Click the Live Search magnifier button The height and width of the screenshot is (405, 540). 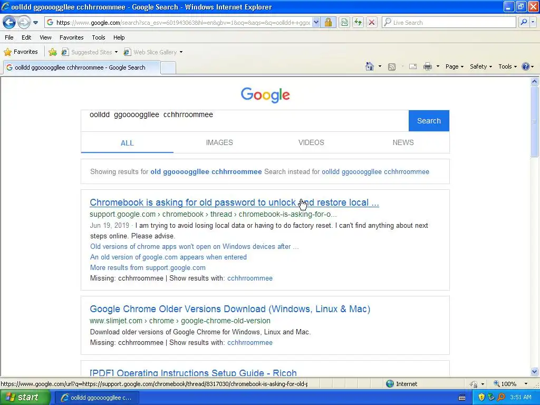tap(524, 22)
